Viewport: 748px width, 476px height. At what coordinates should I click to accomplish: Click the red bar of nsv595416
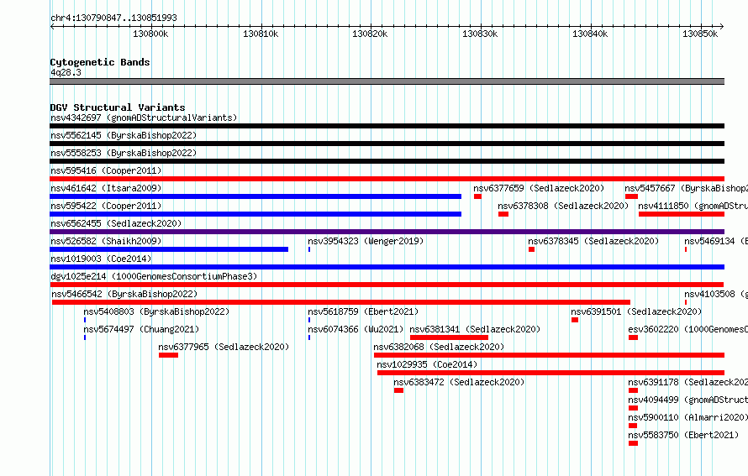point(387,179)
